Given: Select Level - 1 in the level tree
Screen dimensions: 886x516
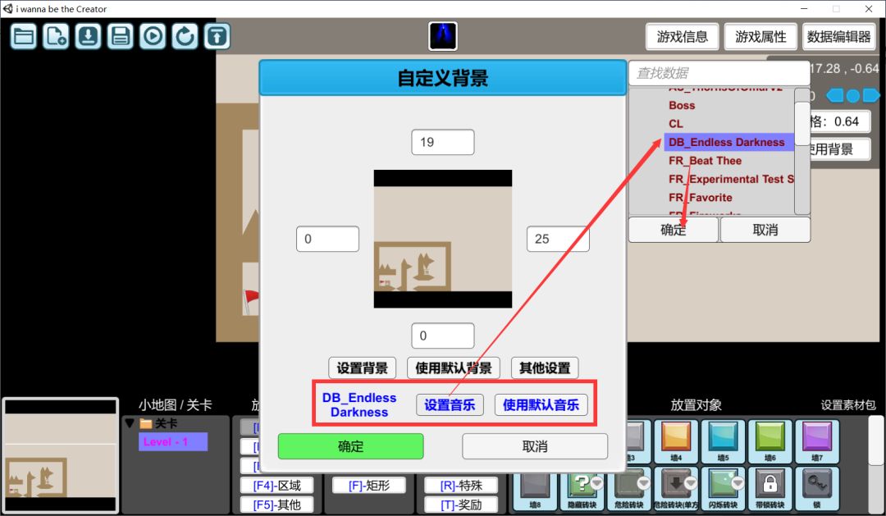Looking at the screenshot, I should point(172,442).
